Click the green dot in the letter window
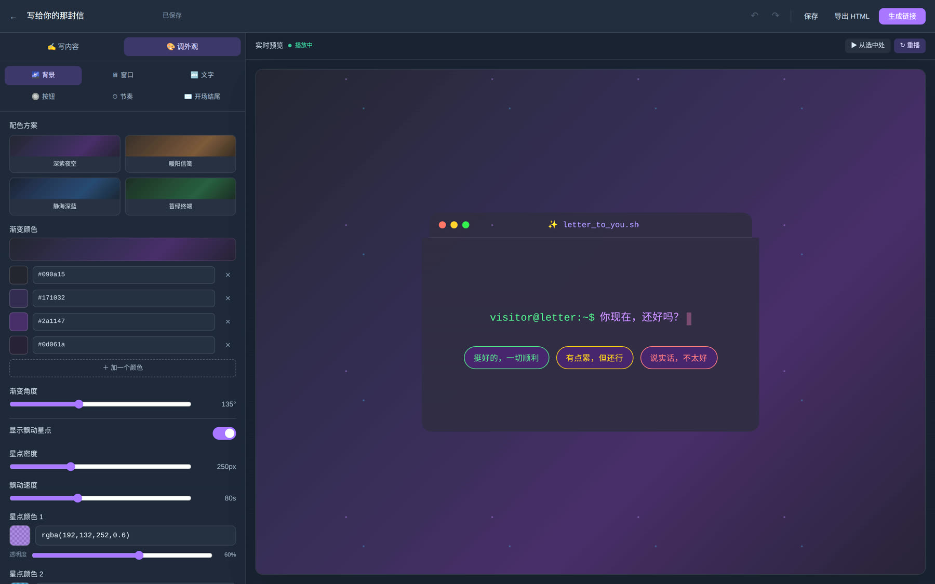Screen dimensions: 935x584 click(x=466, y=225)
